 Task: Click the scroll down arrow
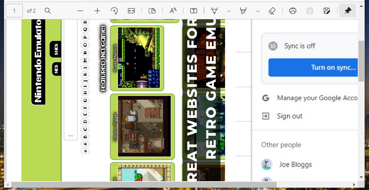(361, 177)
